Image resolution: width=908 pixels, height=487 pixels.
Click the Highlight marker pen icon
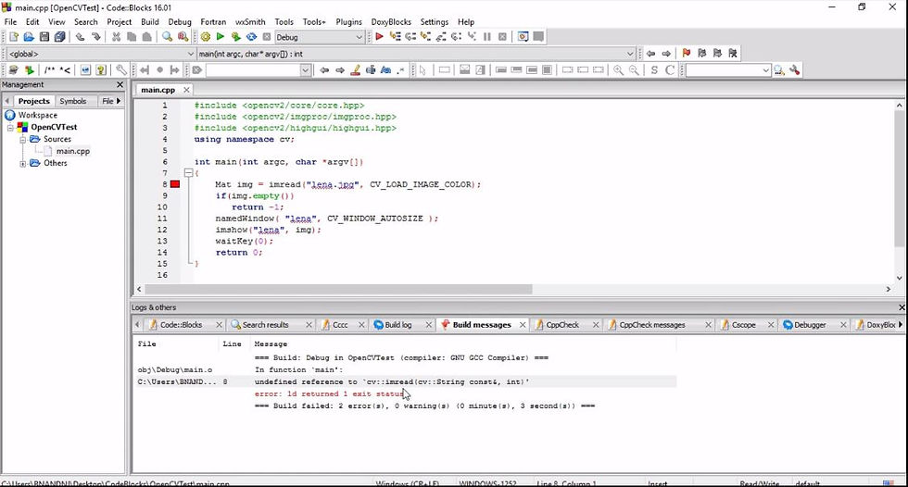[355, 70]
